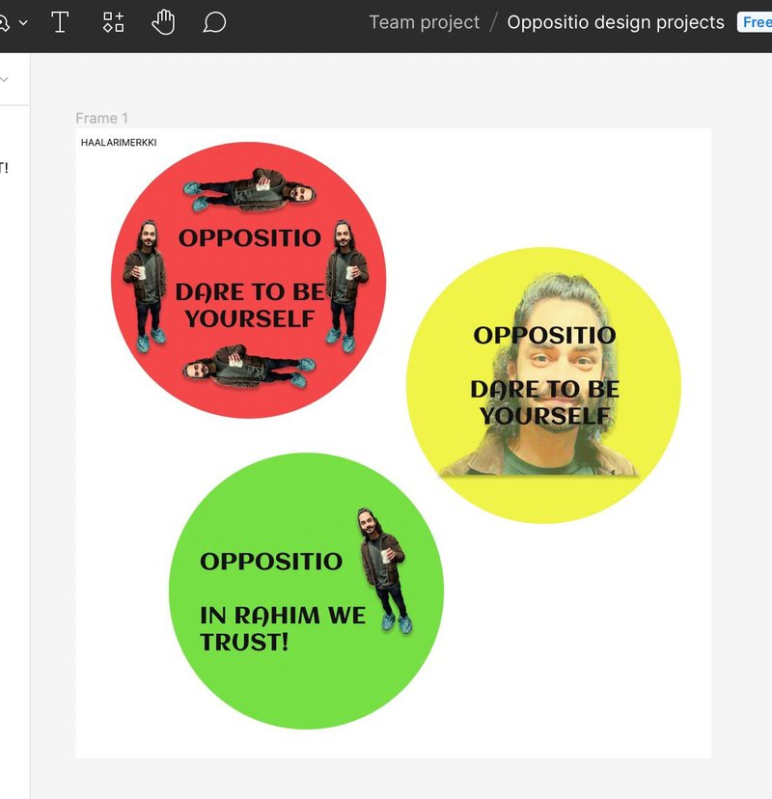Viewport: 772px width, 799px height.
Task: Activate the Hand tool
Action: pyautogui.click(x=163, y=22)
